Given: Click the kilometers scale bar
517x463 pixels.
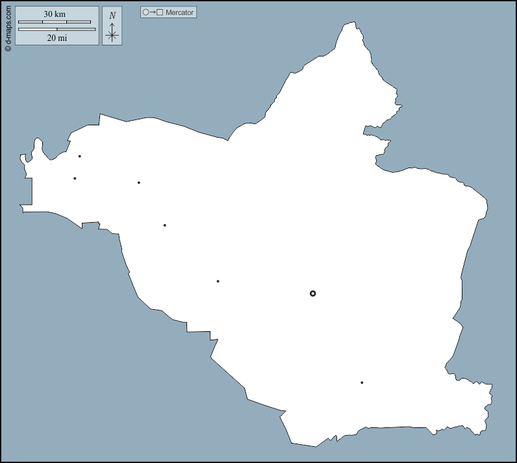Looking at the screenshot, I should click(x=55, y=22).
